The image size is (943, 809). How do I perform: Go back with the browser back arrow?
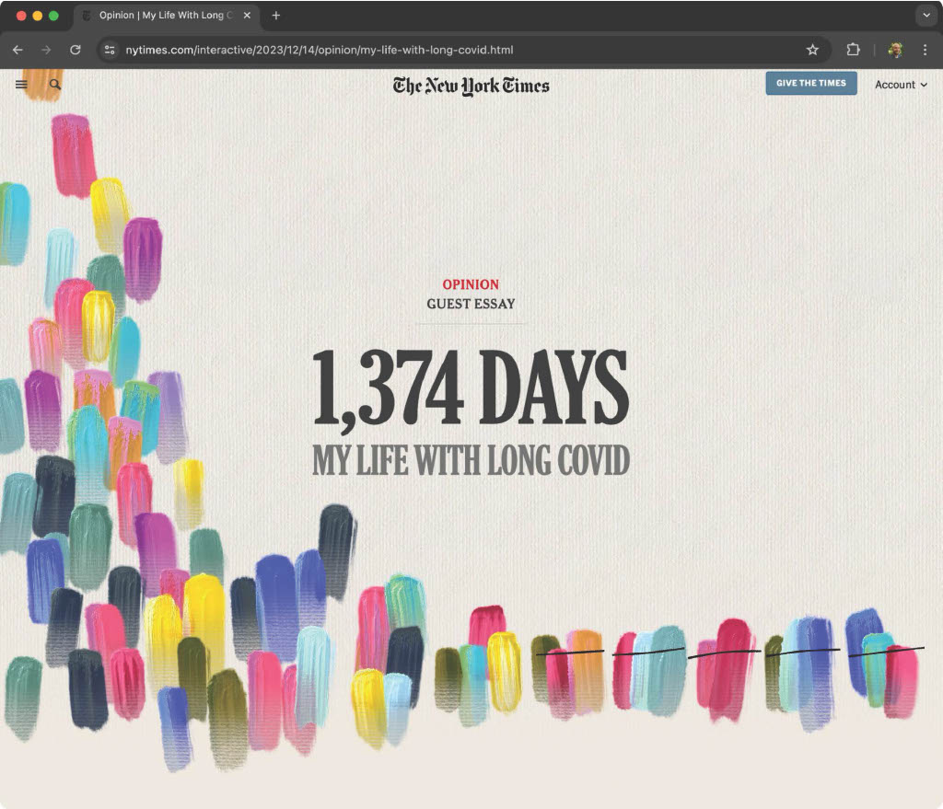coord(18,50)
